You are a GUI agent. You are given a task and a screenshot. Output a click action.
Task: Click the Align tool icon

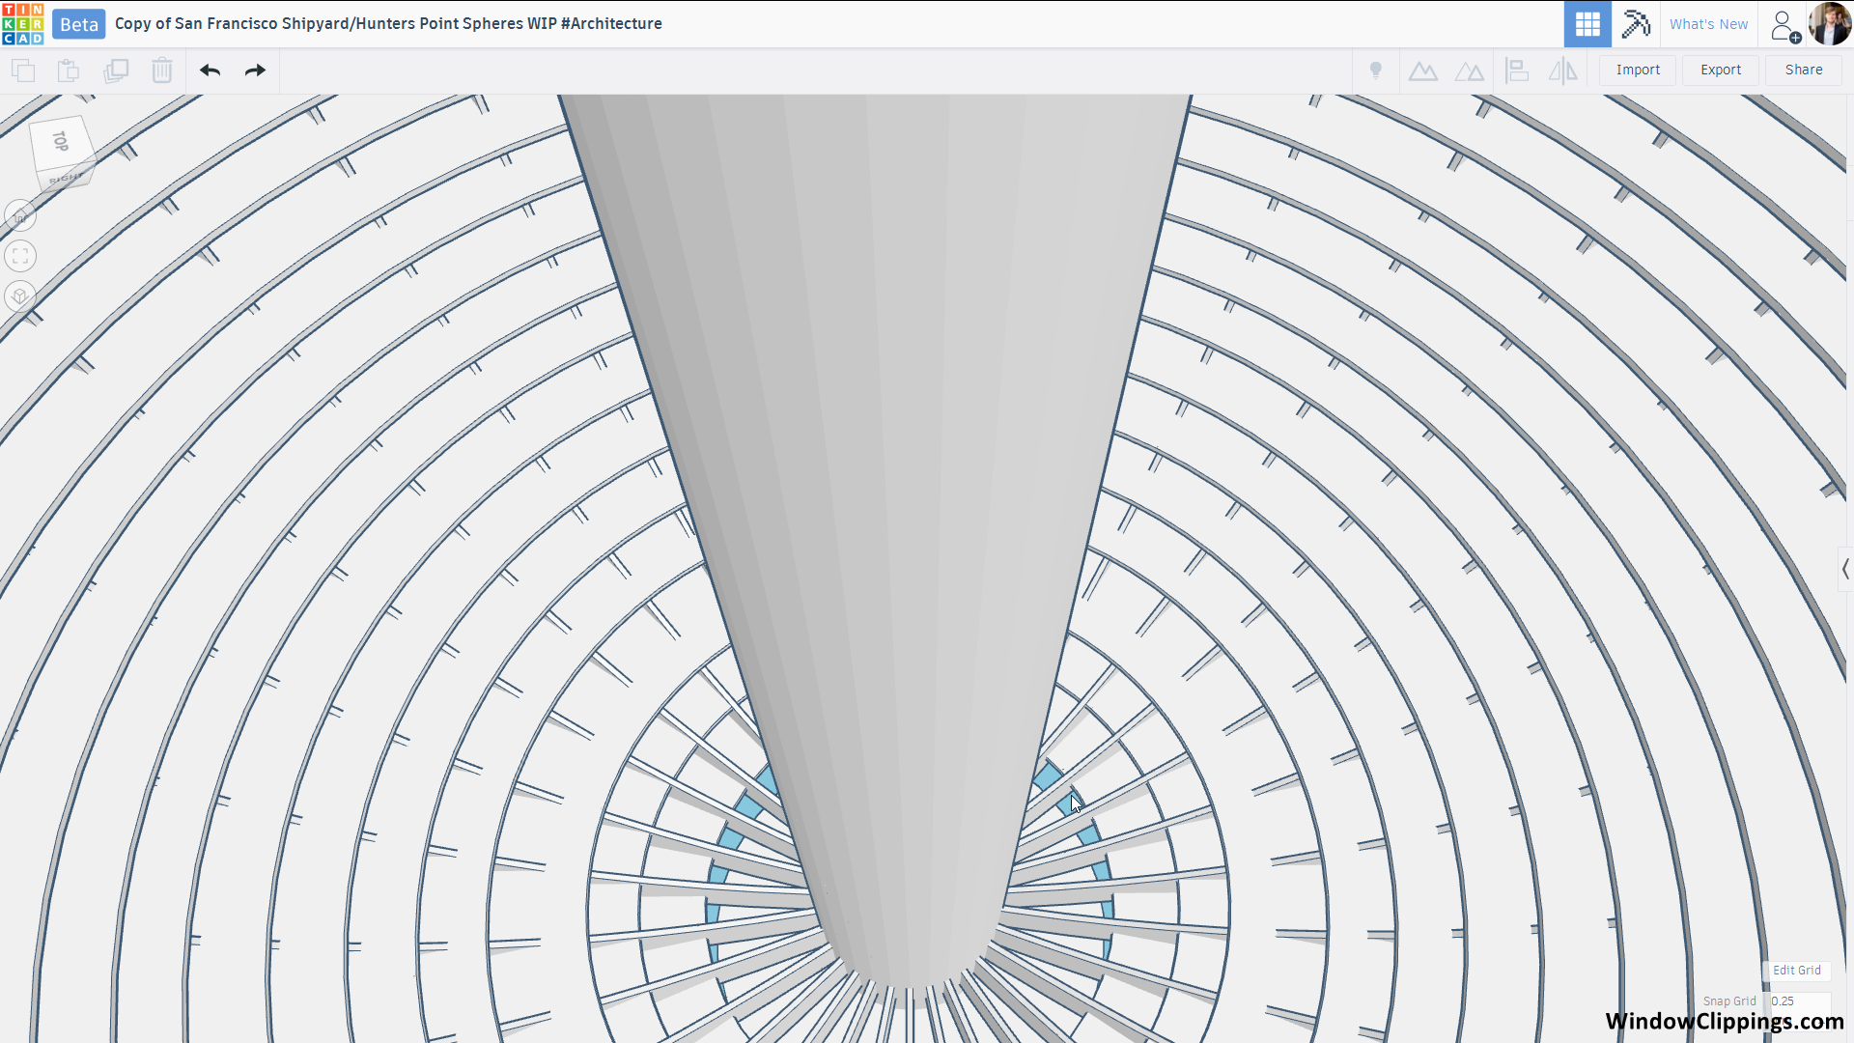coord(1517,70)
